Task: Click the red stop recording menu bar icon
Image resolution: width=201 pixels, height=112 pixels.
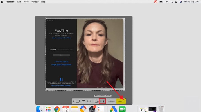Action: coord(156,2)
